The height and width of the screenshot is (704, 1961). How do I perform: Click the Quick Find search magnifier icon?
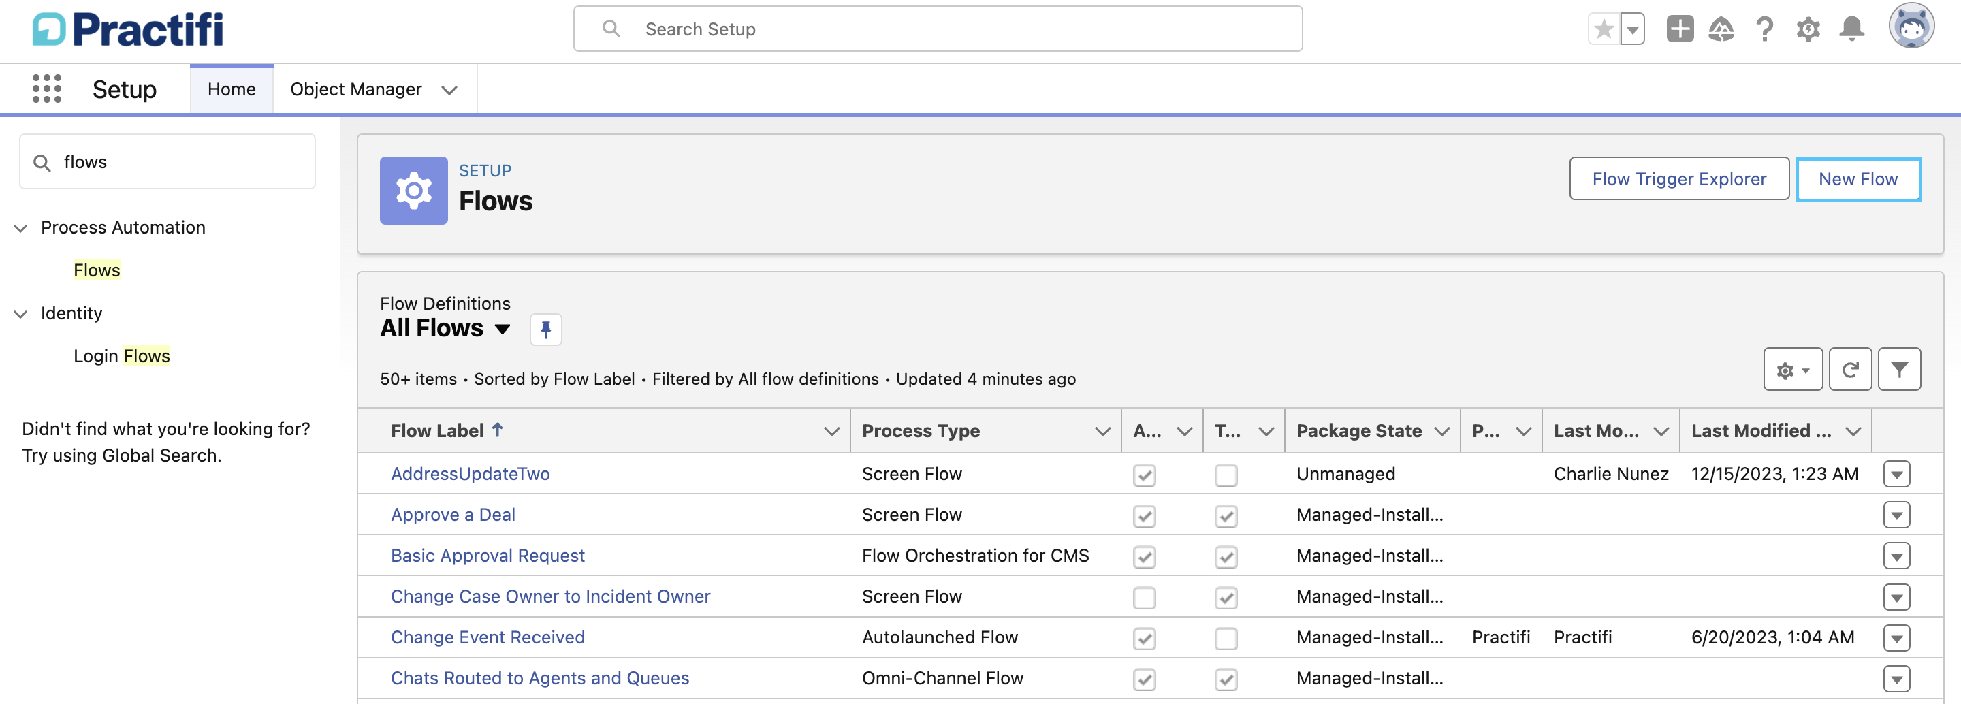[x=43, y=163]
